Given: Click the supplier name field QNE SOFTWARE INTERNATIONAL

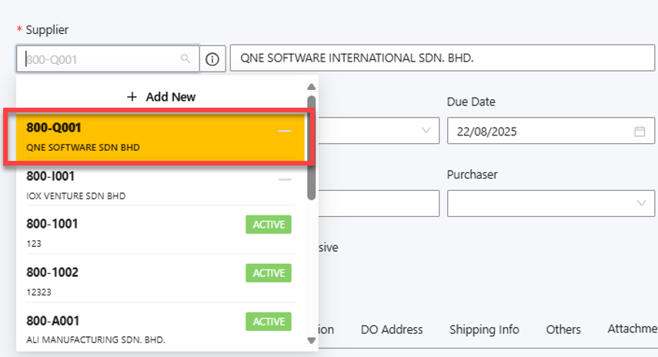Looking at the screenshot, I should 443,58.
